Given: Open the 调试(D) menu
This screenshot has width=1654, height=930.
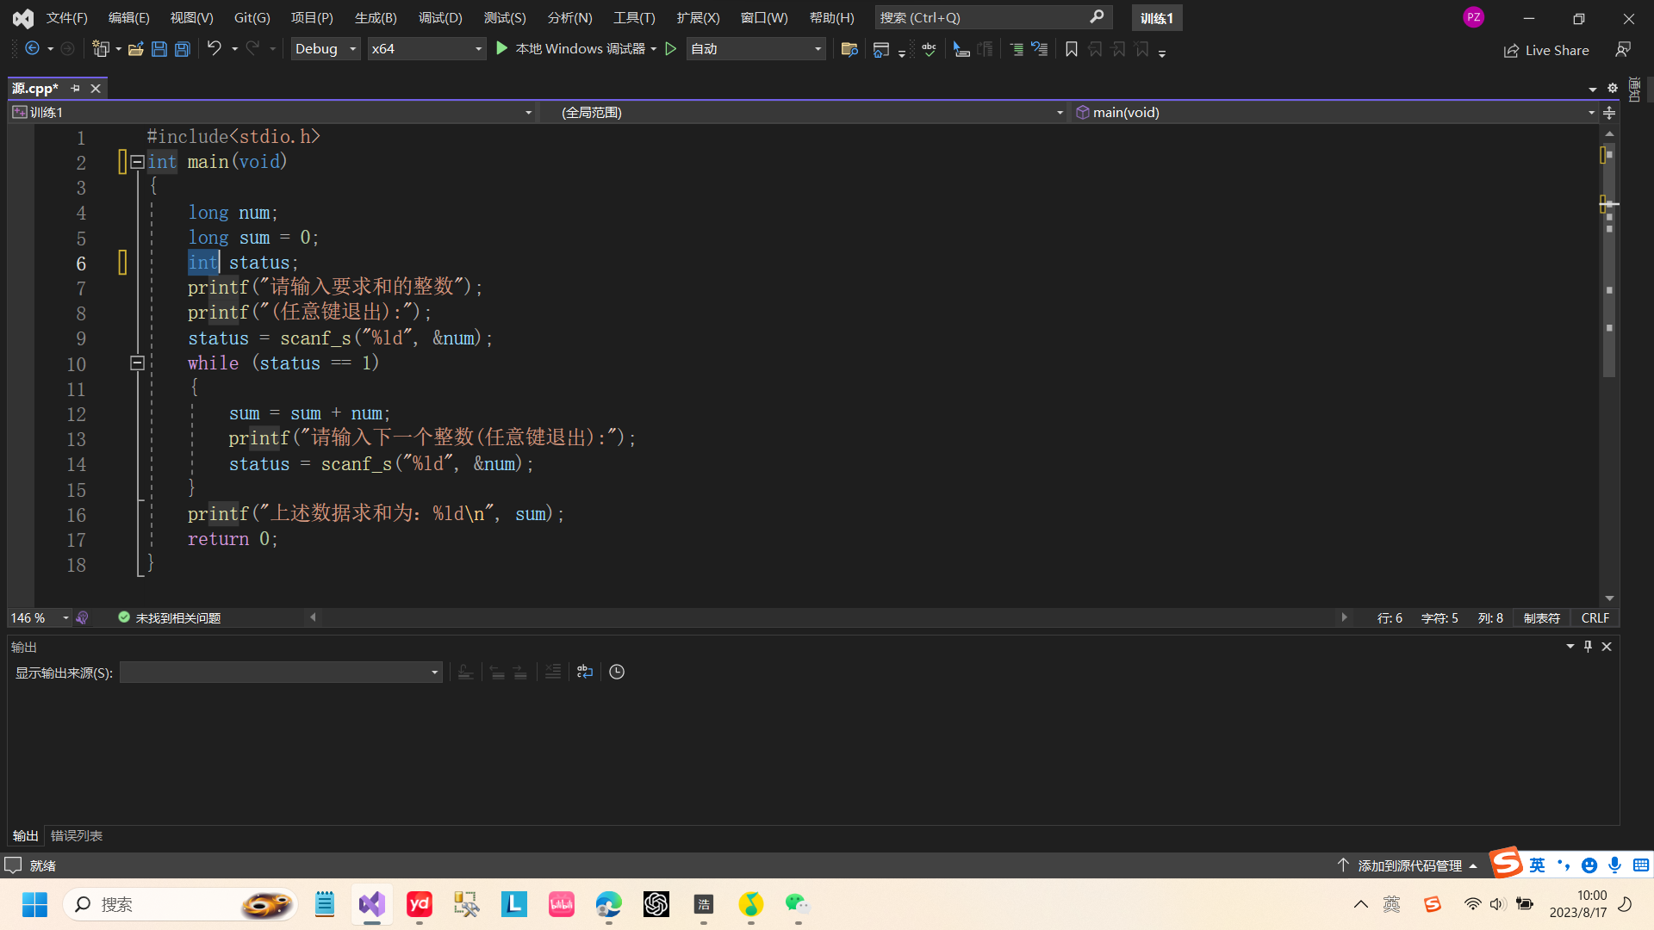Looking at the screenshot, I should point(440,17).
